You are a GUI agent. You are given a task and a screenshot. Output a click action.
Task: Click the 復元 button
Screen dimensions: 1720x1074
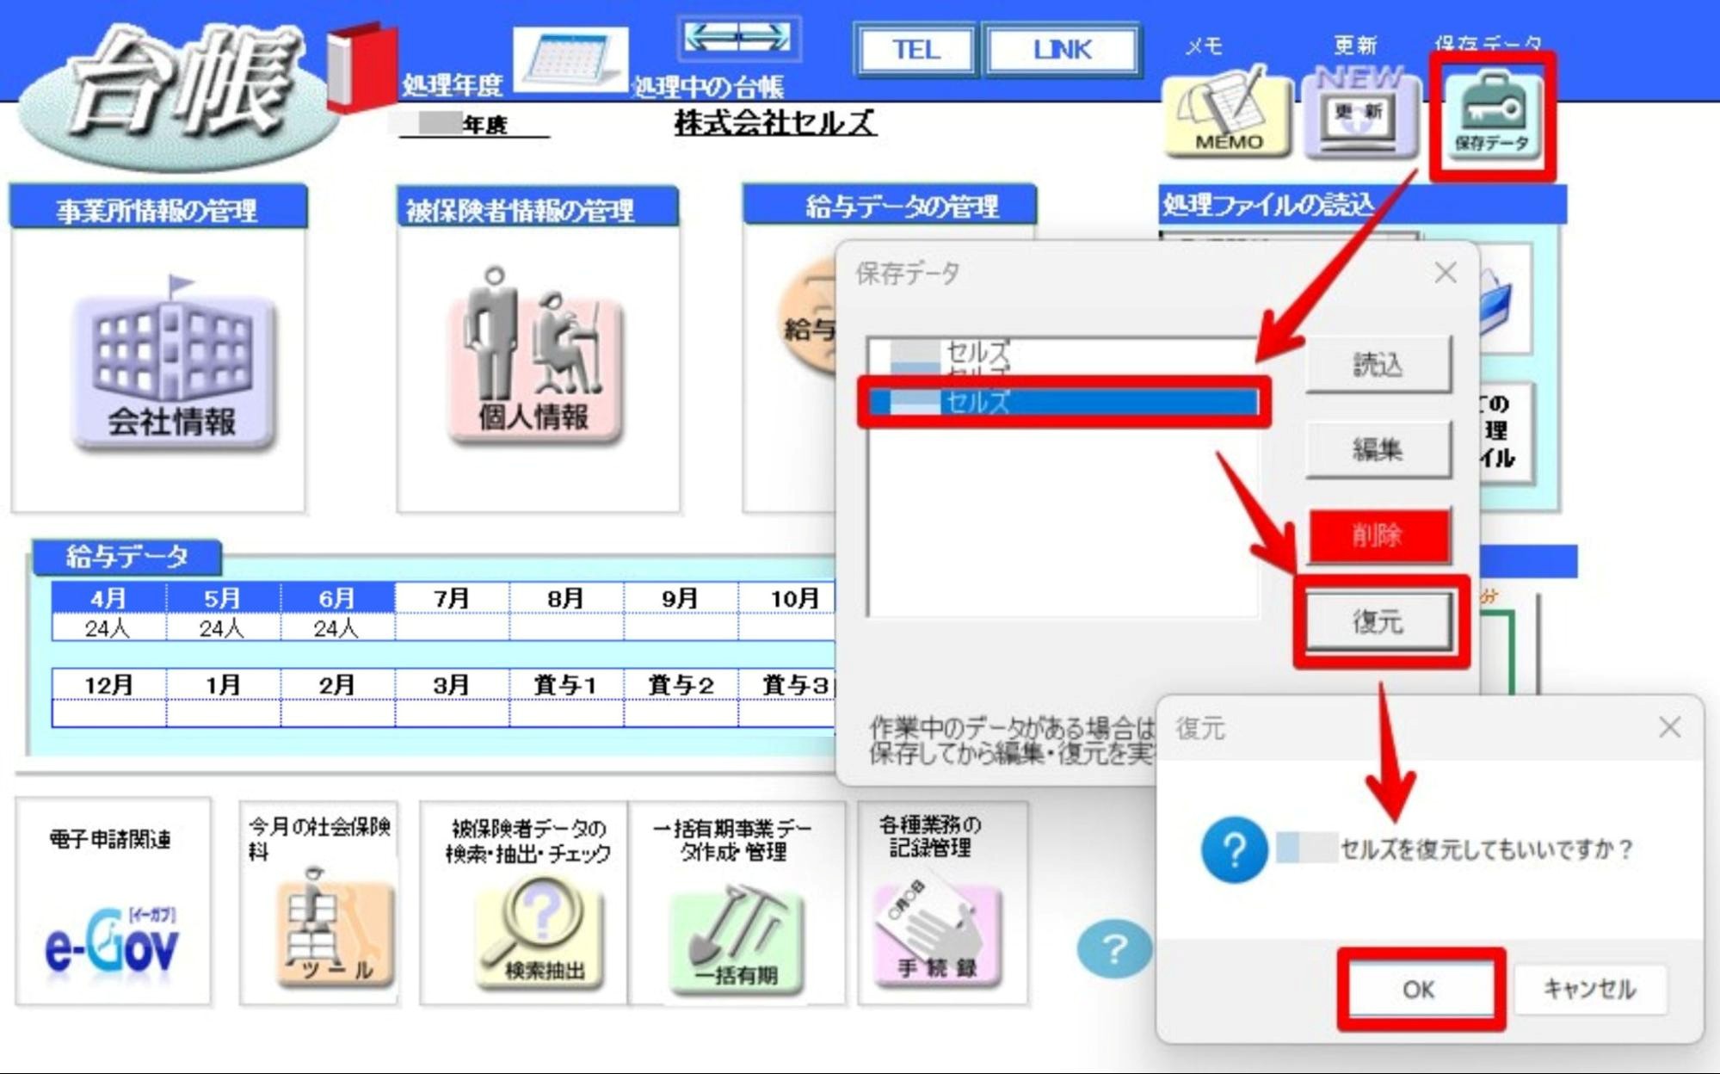[1379, 621]
